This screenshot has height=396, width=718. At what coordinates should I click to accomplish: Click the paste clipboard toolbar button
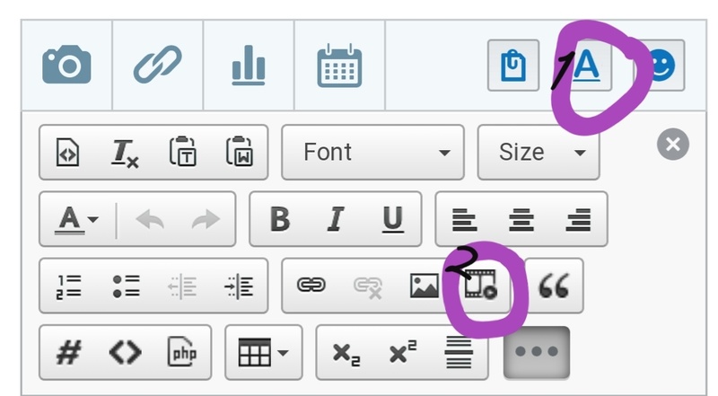(x=513, y=66)
